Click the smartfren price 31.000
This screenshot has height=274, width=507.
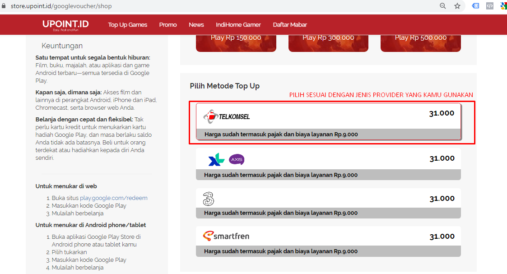(x=442, y=236)
